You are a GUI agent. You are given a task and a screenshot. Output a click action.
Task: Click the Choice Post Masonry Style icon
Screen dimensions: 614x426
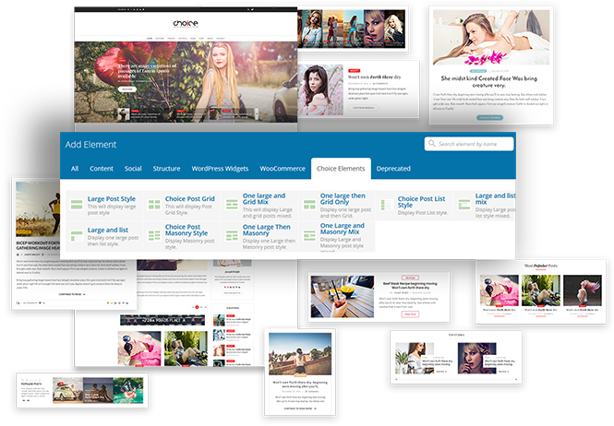(154, 235)
